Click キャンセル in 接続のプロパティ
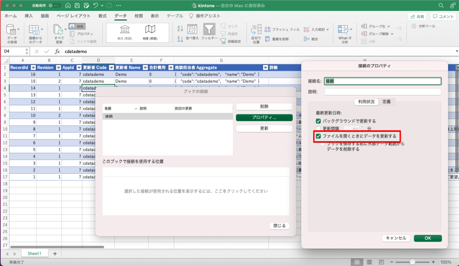Screen dimensions: 459x266 pos(396,238)
